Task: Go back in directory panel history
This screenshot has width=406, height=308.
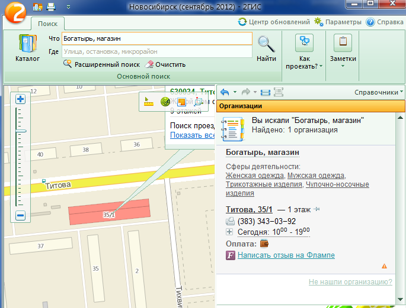Action: 225,92
